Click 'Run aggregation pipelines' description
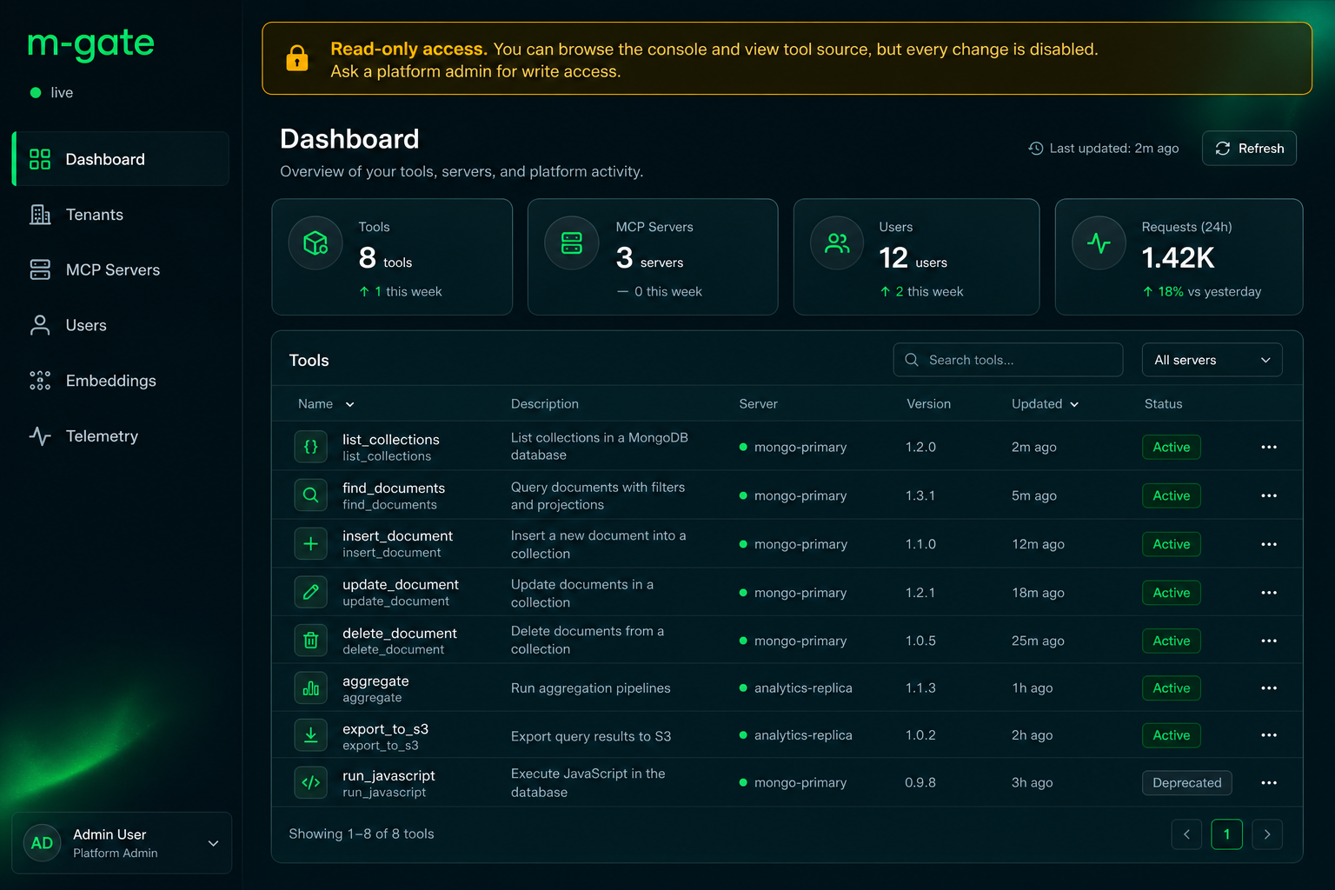The height and width of the screenshot is (890, 1335). coord(591,688)
